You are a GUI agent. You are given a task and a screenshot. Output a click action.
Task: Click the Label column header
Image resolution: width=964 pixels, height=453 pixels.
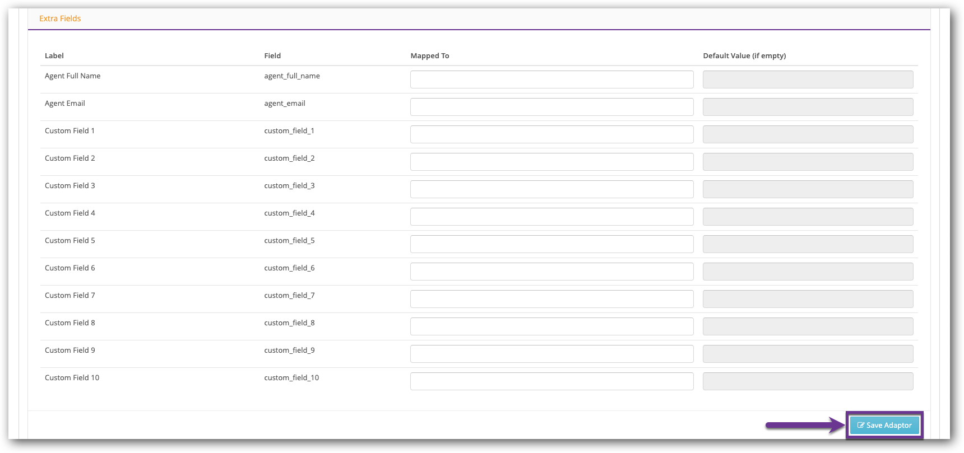click(x=54, y=55)
